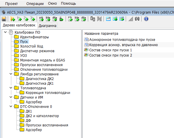
Task: Collapse the Лямбда регулирование tree node
Action: [11, 74]
